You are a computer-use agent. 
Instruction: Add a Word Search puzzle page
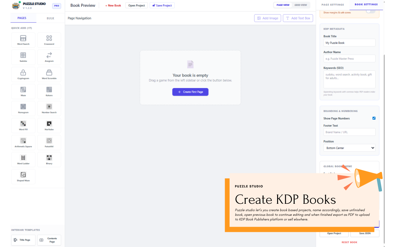pos(23,40)
